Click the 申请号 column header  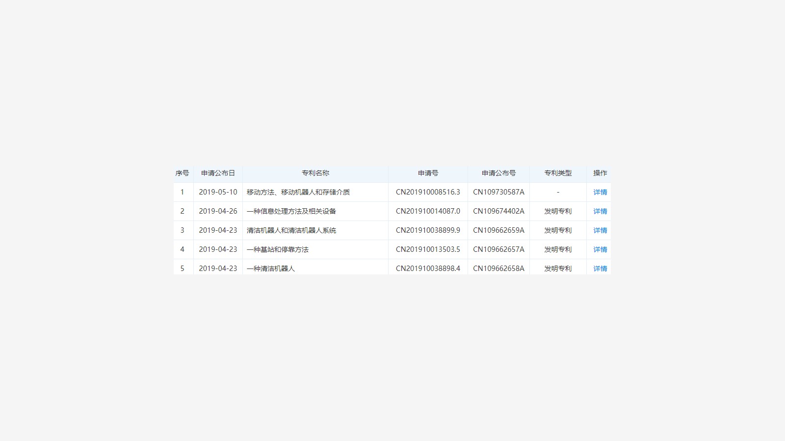pyautogui.click(x=428, y=173)
